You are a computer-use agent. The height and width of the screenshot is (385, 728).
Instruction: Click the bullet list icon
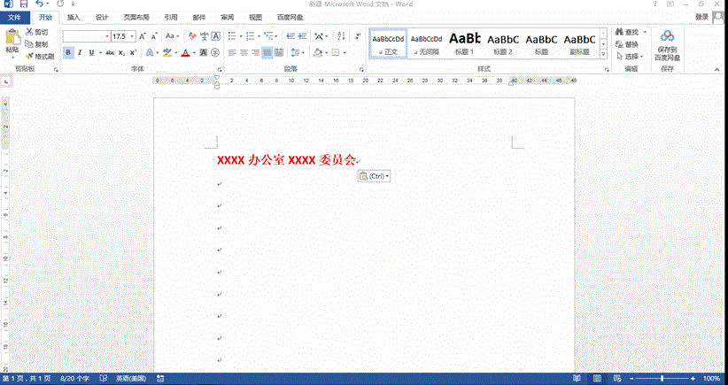point(231,36)
